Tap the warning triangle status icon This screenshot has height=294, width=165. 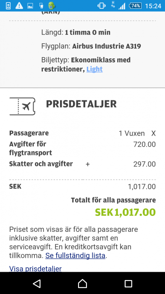click(19, 5)
